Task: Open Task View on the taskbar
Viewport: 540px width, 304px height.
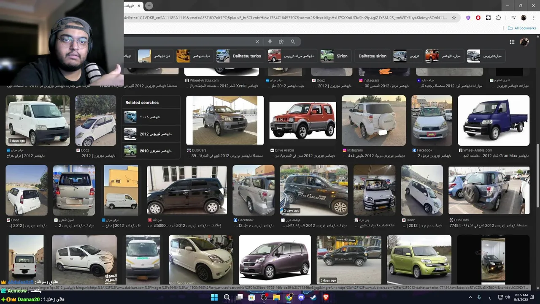Action: coord(239,298)
